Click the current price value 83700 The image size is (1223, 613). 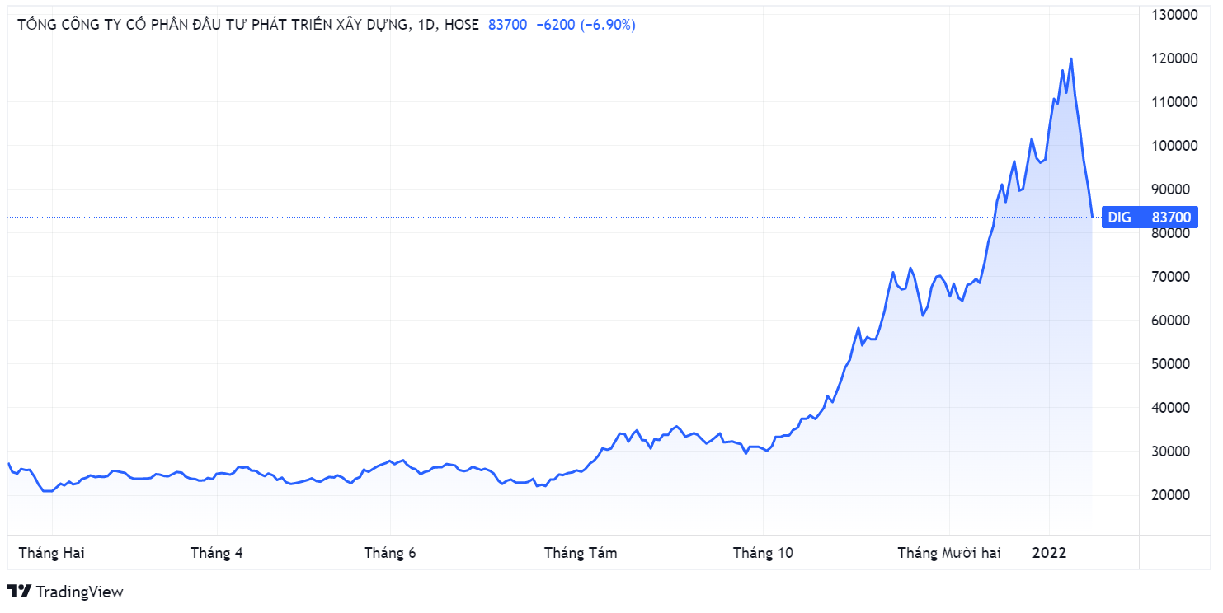pos(508,25)
